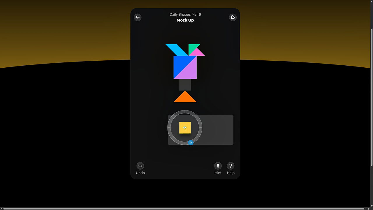Open Help with the question mark icon
The width and height of the screenshot is (373, 210).
231,166
